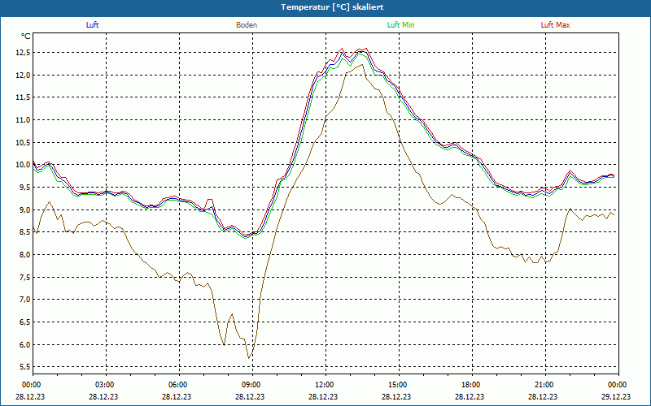Image resolution: width=651 pixels, height=406 pixels.
Task: Click the 28.12.23 date under 12:00
Action: pyautogui.click(x=323, y=396)
